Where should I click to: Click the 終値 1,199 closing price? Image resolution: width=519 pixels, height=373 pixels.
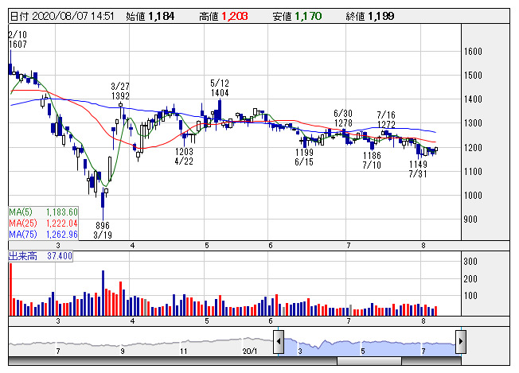(370, 16)
